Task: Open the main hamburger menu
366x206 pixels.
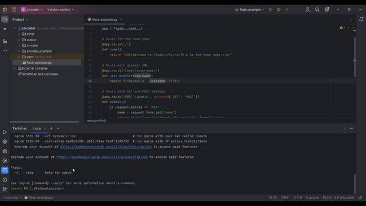Action: click(x=14, y=10)
